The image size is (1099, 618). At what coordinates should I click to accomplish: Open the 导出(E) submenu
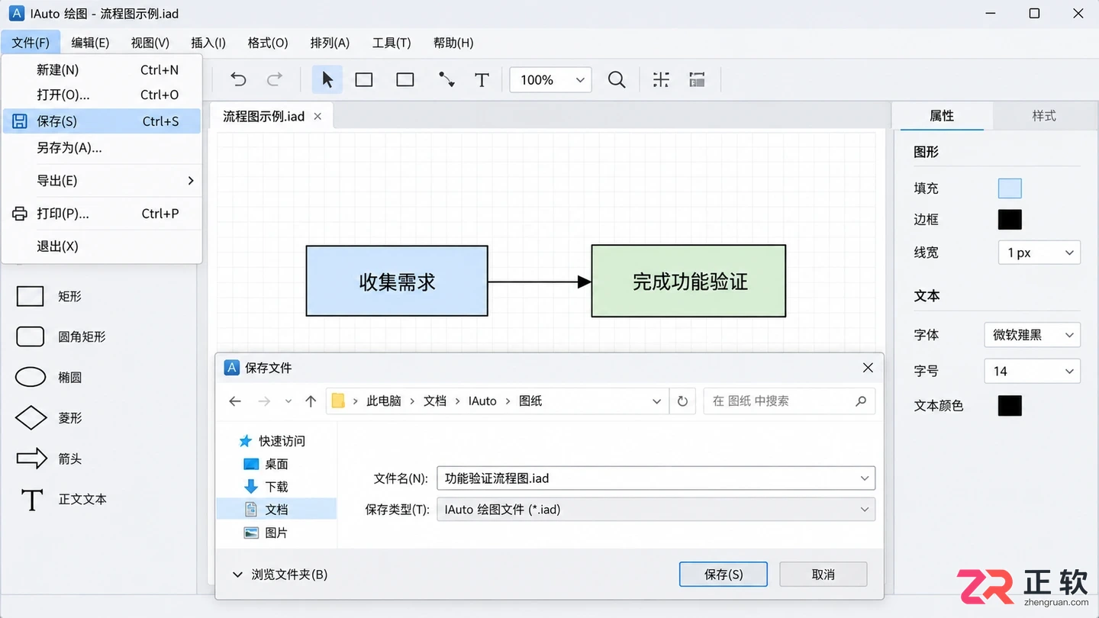point(102,181)
